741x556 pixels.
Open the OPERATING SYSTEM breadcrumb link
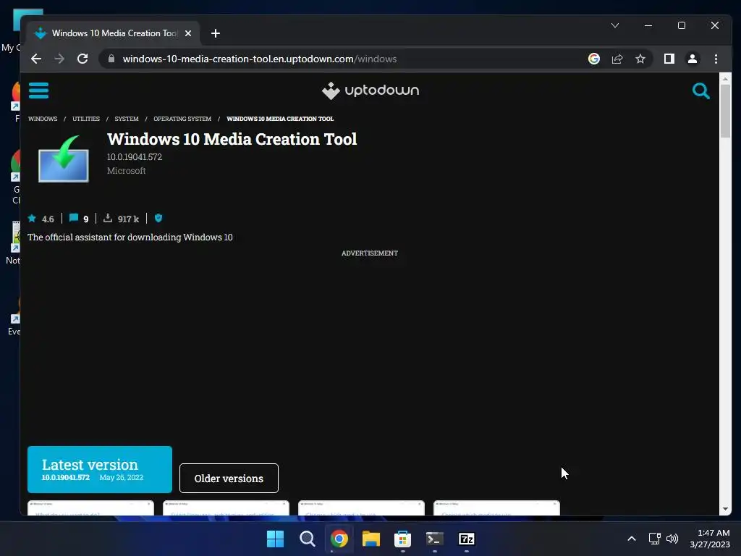pyautogui.click(x=182, y=119)
